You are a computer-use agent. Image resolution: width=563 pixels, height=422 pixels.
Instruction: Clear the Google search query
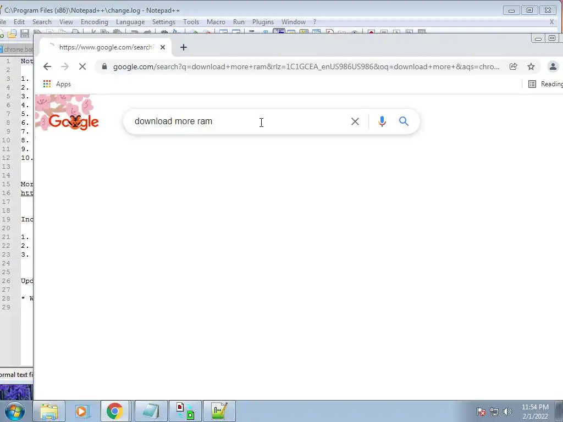click(355, 121)
